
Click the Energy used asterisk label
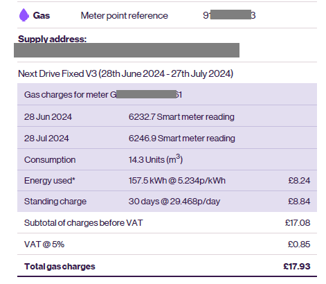coord(50,181)
